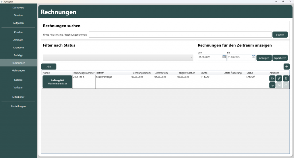Edit invoice 2025-Re-5 with pencil icon
This screenshot has width=294, height=158.
coord(279,78)
